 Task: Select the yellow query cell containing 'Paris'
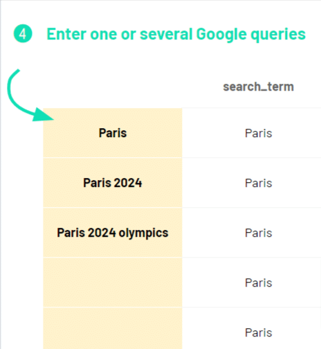pos(113,133)
